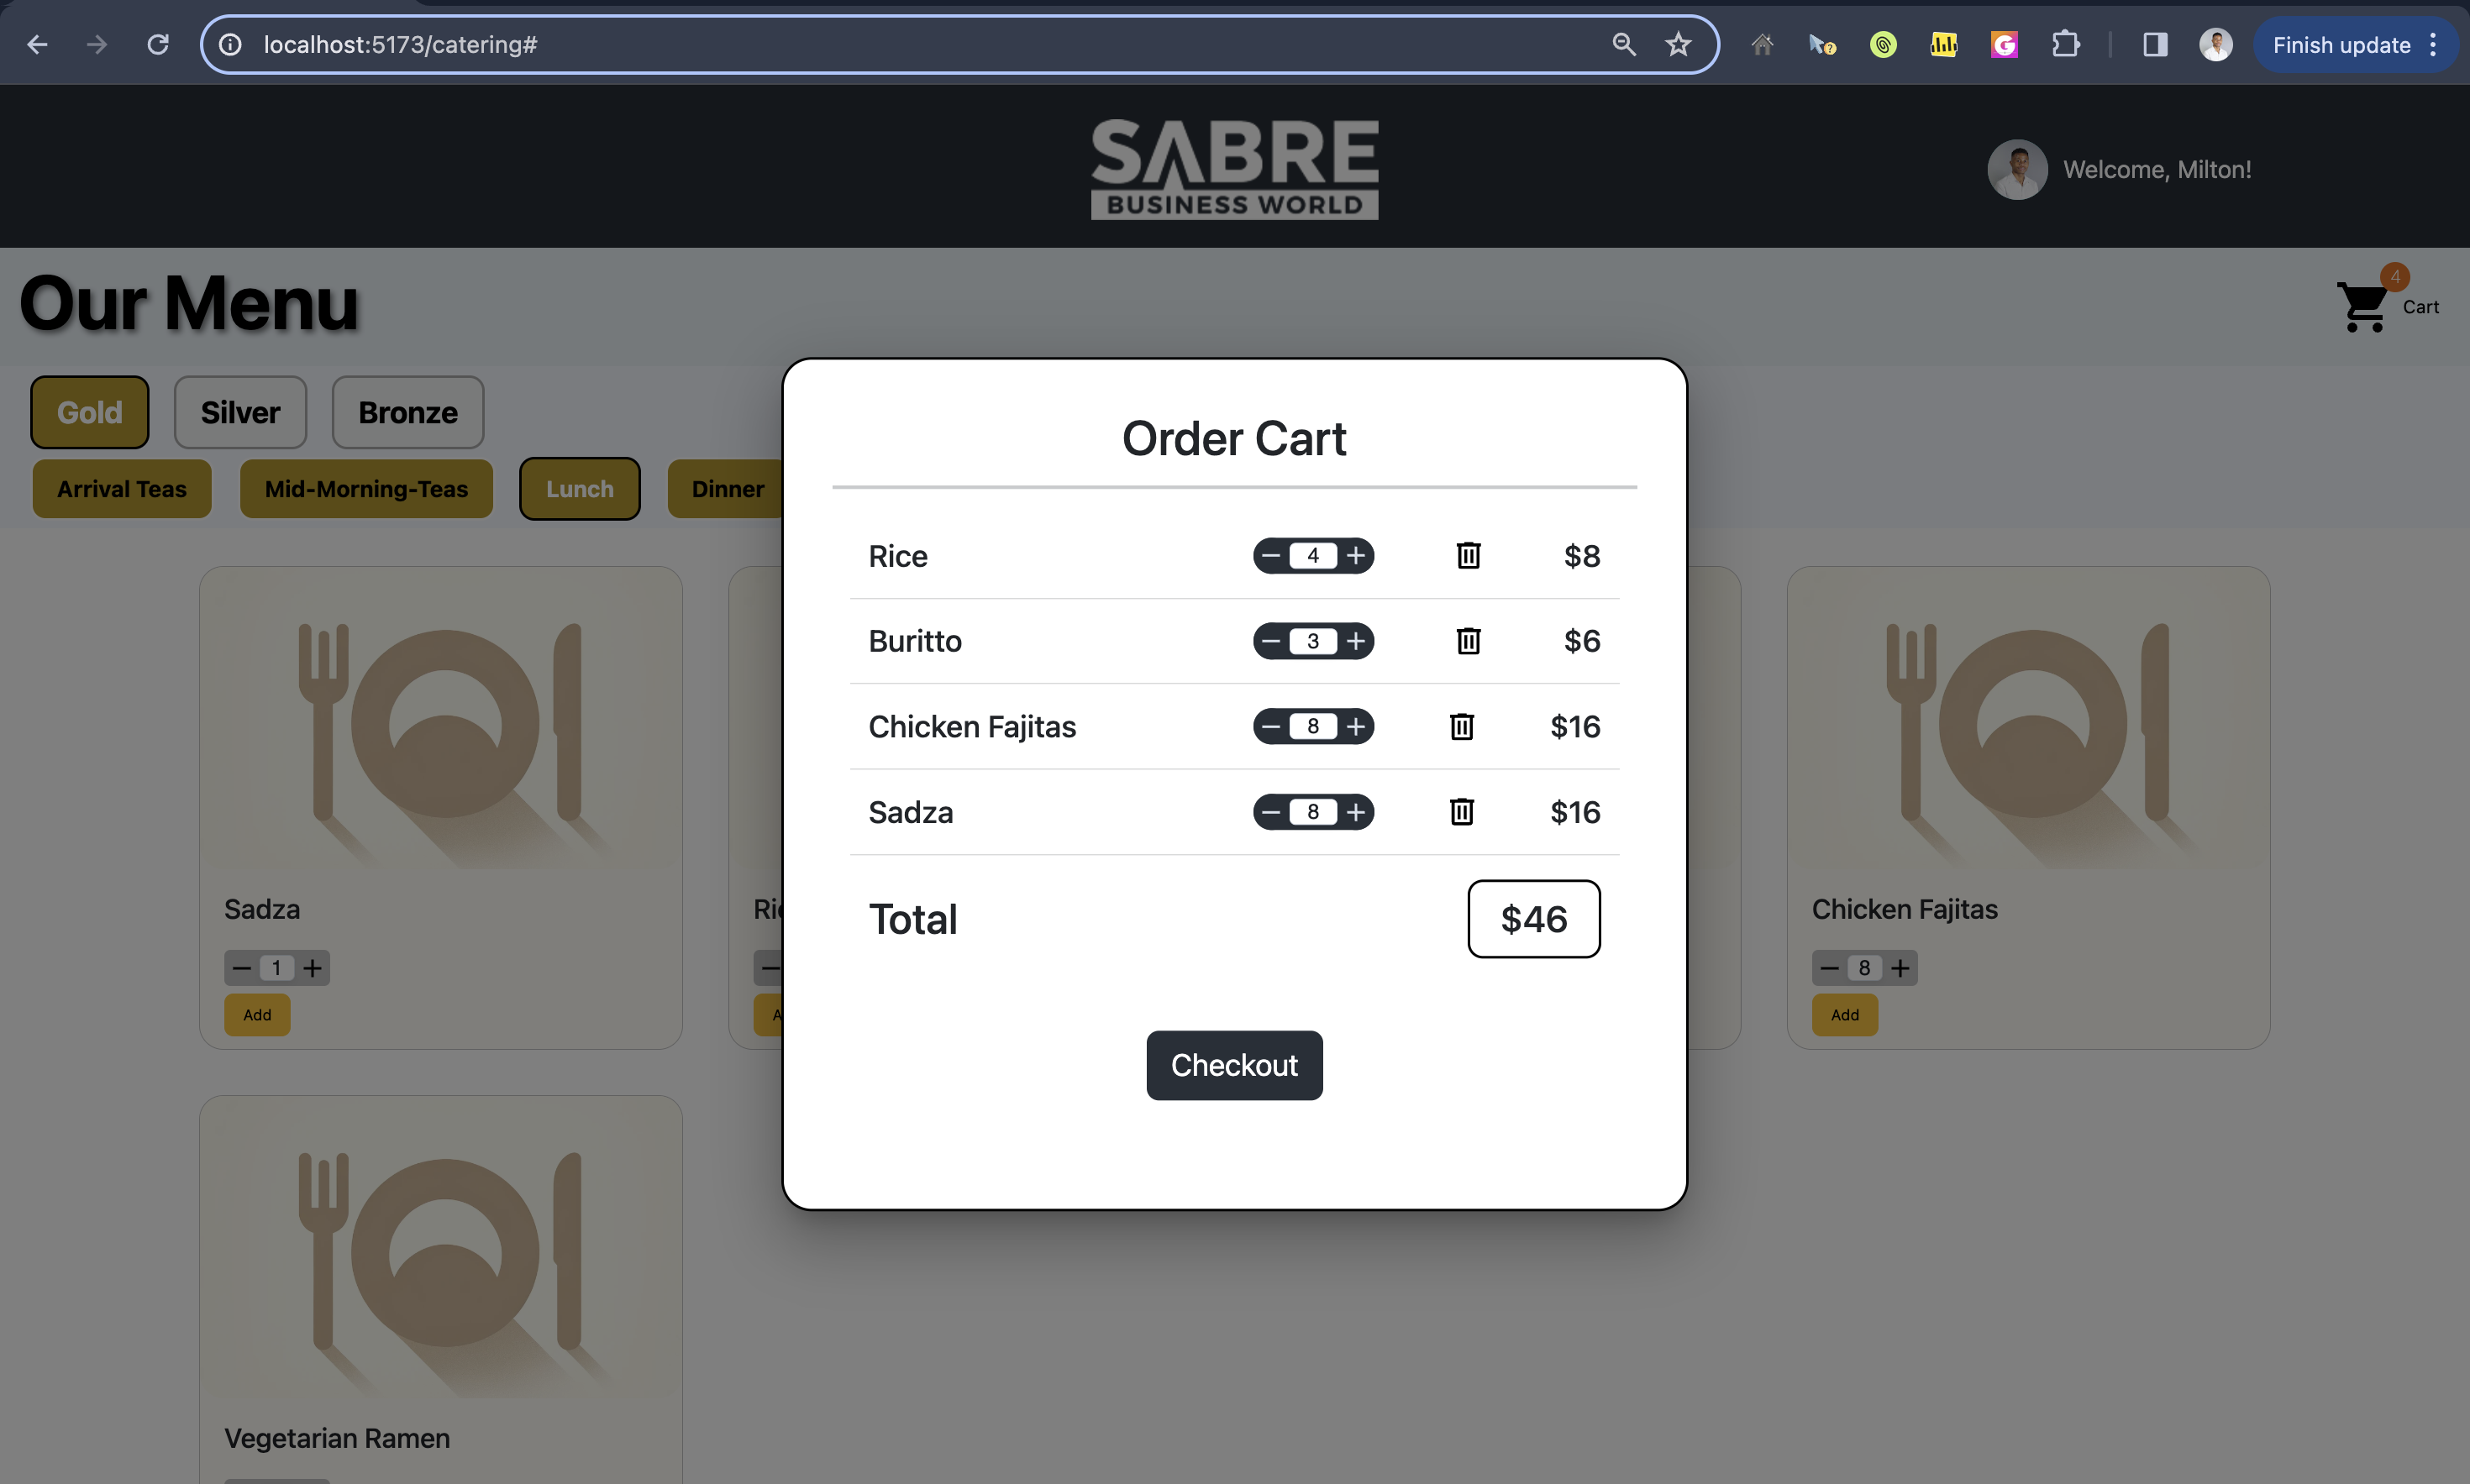Bookmark the page with the star icon
The height and width of the screenshot is (1484, 2470).
tap(1677, 44)
